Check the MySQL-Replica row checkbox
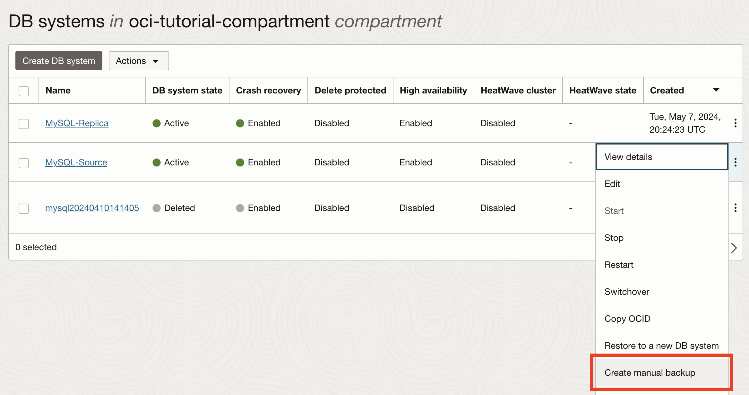The width and height of the screenshot is (749, 395). click(x=23, y=124)
